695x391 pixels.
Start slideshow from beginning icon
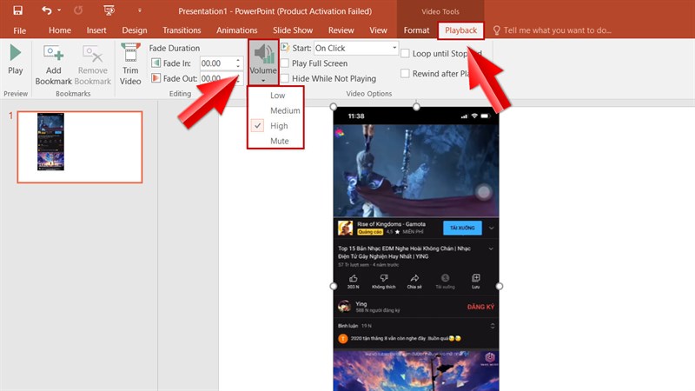[x=109, y=10]
